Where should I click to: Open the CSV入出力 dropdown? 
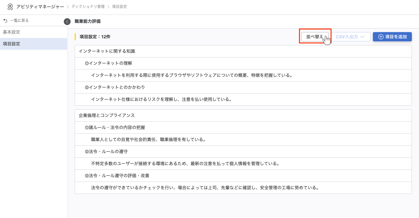(351, 37)
